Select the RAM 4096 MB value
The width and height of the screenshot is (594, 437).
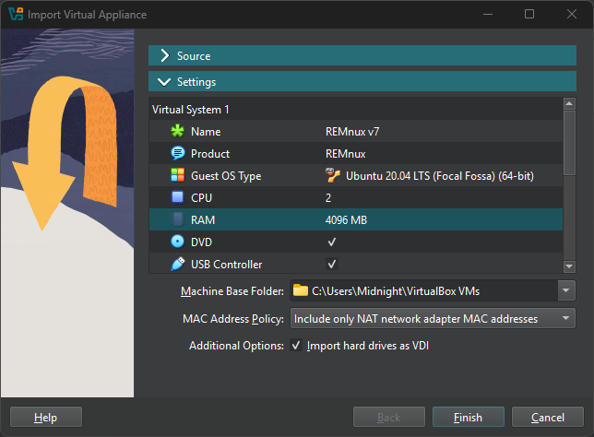(x=347, y=220)
